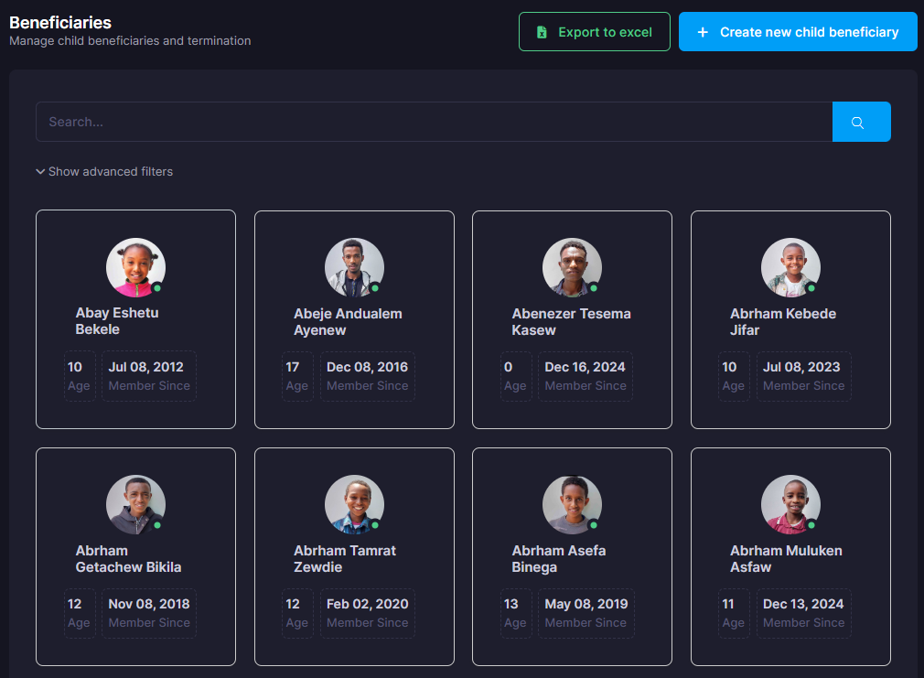Click the Excel file icon in Export button
Image resolution: width=924 pixels, height=678 pixels.
coord(542,32)
